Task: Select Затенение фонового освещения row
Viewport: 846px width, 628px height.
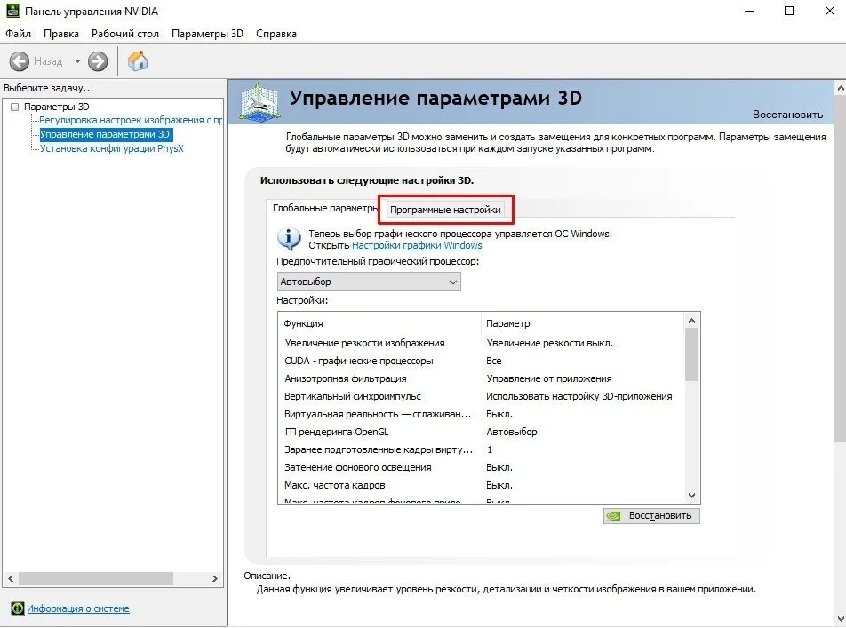Action: click(483, 468)
